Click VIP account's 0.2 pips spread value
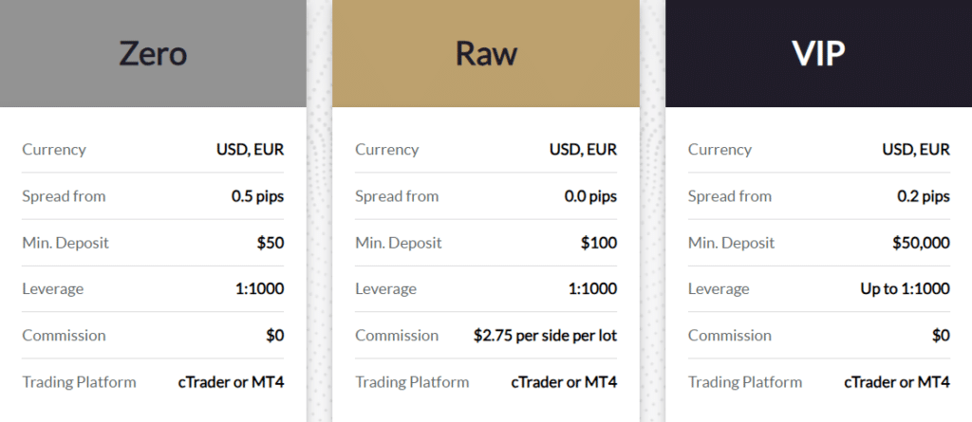 pos(924,196)
